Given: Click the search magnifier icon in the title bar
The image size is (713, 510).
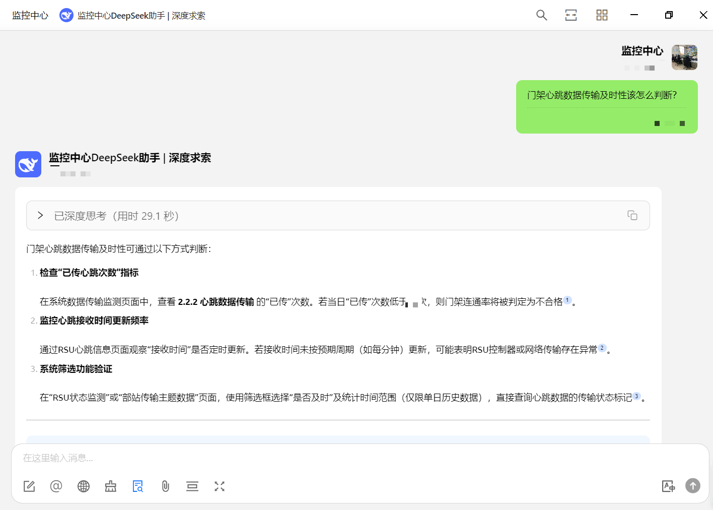Looking at the screenshot, I should click(542, 15).
